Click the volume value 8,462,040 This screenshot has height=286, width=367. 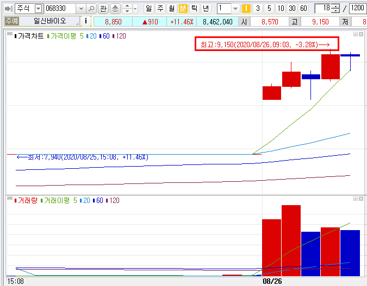217,22
